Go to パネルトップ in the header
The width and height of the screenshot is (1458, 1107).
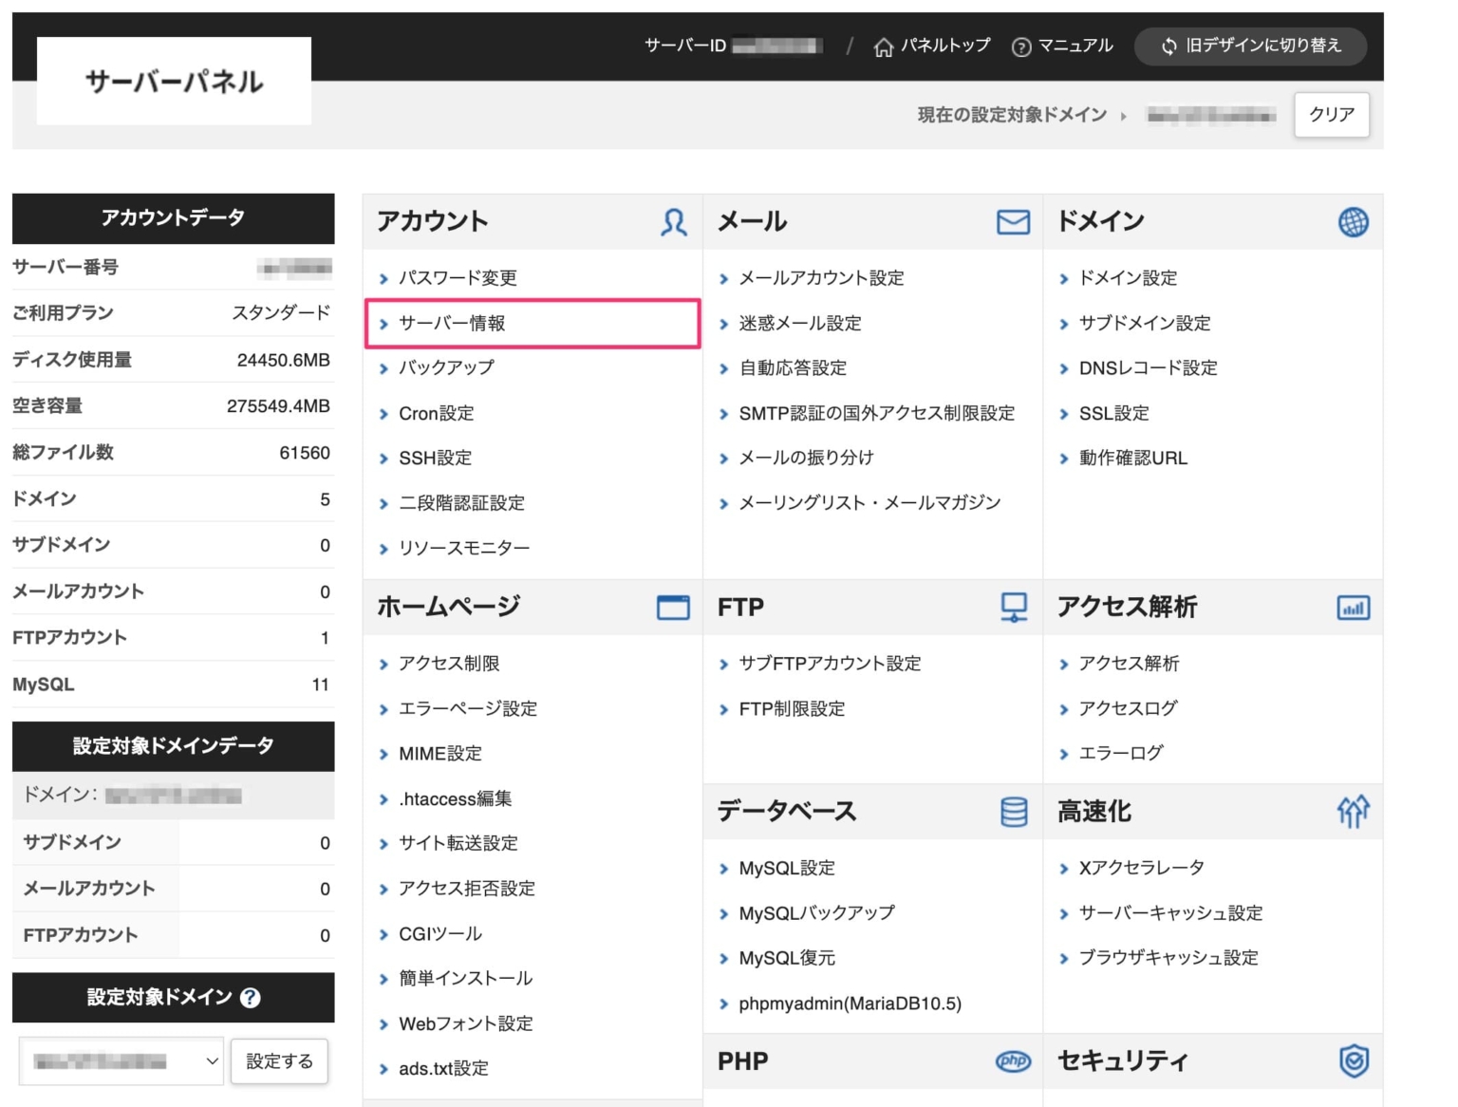(x=944, y=46)
